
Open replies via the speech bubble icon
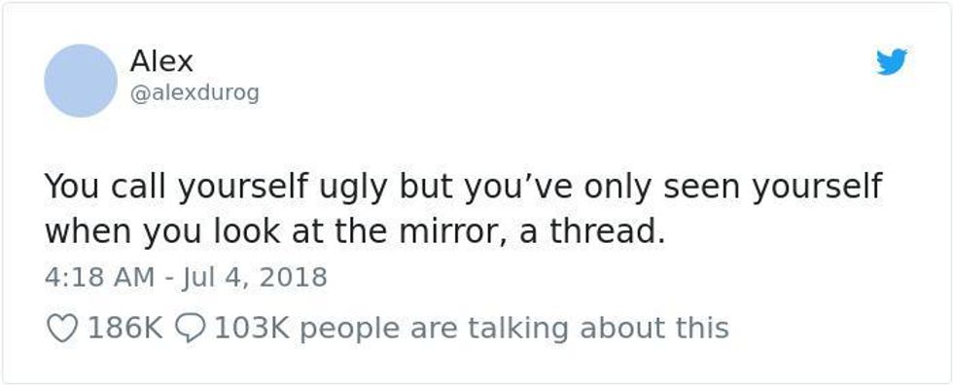pyautogui.click(x=190, y=329)
